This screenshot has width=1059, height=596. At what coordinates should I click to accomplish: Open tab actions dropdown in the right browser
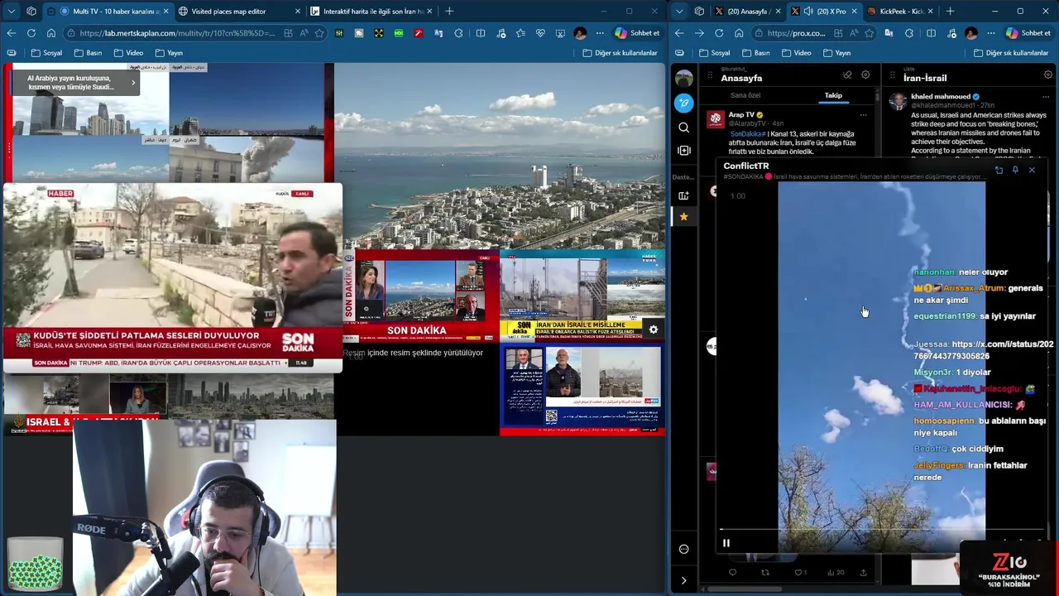coord(679,11)
